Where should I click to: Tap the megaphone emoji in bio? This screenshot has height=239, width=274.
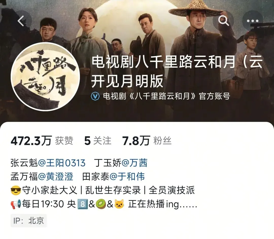click(16, 204)
